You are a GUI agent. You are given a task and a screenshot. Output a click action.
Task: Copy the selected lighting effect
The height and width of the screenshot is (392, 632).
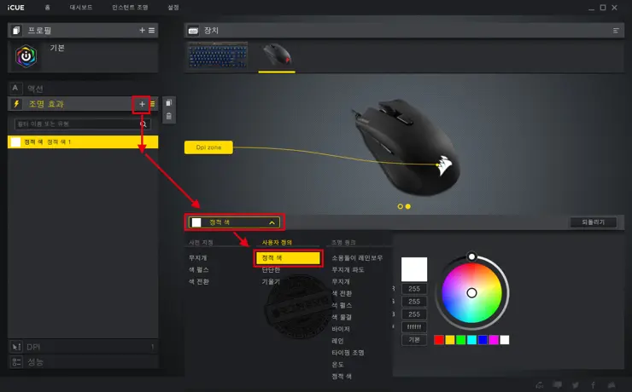169,103
